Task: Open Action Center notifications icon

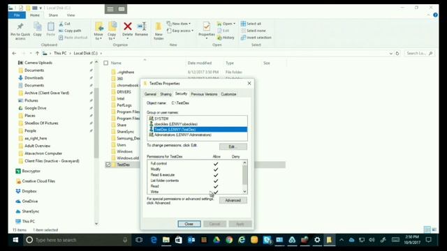Action: coord(428,240)
